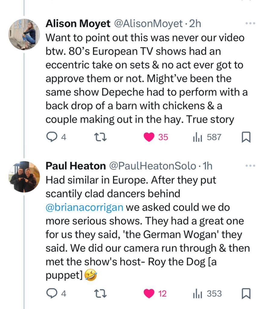Click the Paul Heaton display name
The height and width of the screenshot is (309, 265).
pyautogui.click(x=76, y=166)
